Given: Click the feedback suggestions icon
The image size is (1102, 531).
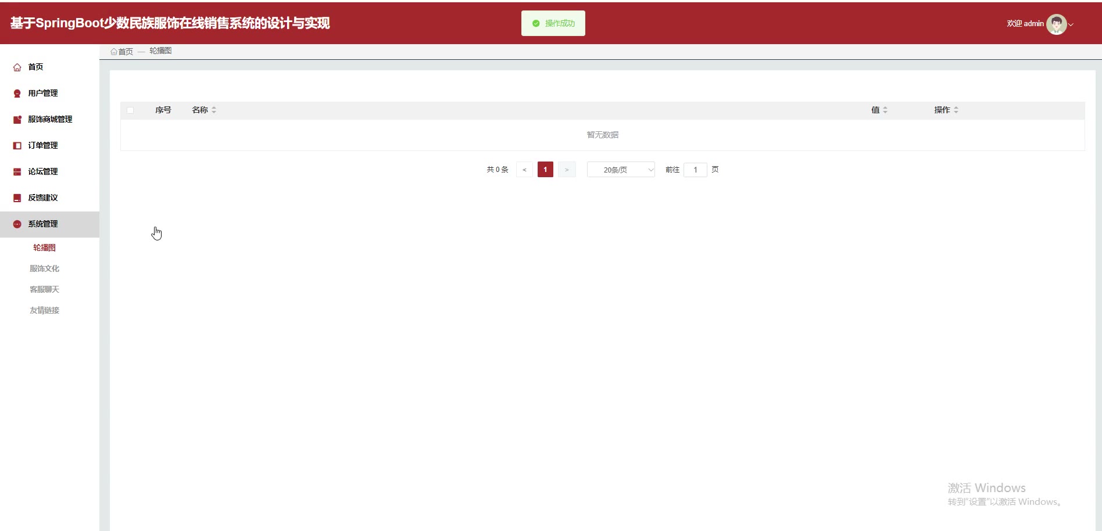Looking at the screenshot, I should (x=17, y=198).
